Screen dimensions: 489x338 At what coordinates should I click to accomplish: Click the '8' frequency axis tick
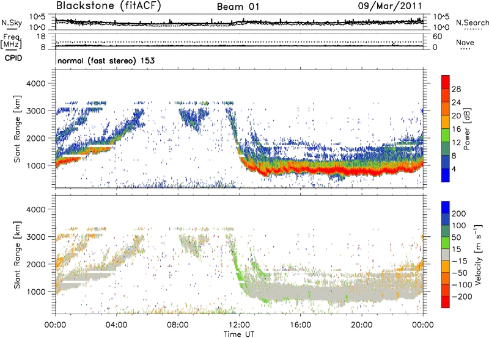tap(43, 47)
